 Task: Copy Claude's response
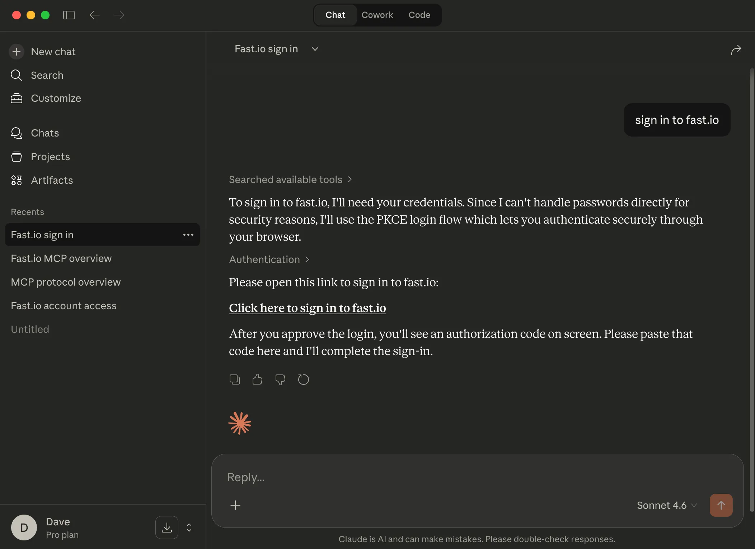click(234, 379)
